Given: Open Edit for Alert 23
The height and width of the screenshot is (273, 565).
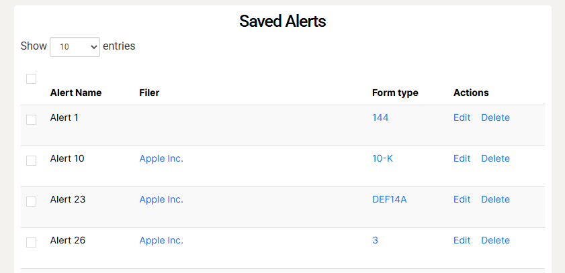Looking at the screenshot, I should 462,200.
